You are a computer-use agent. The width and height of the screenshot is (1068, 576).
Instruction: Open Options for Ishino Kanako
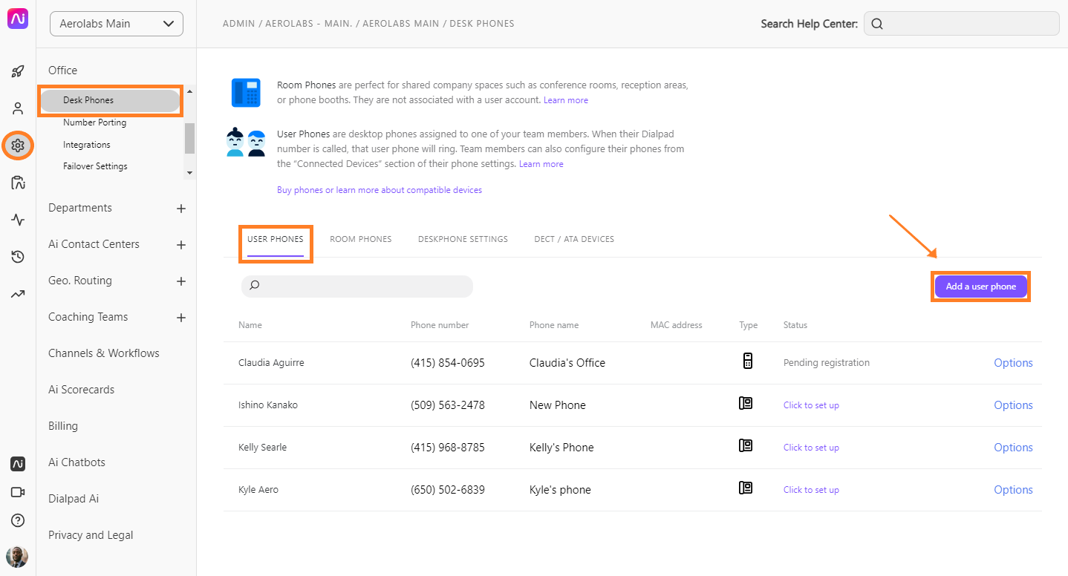1013,405
